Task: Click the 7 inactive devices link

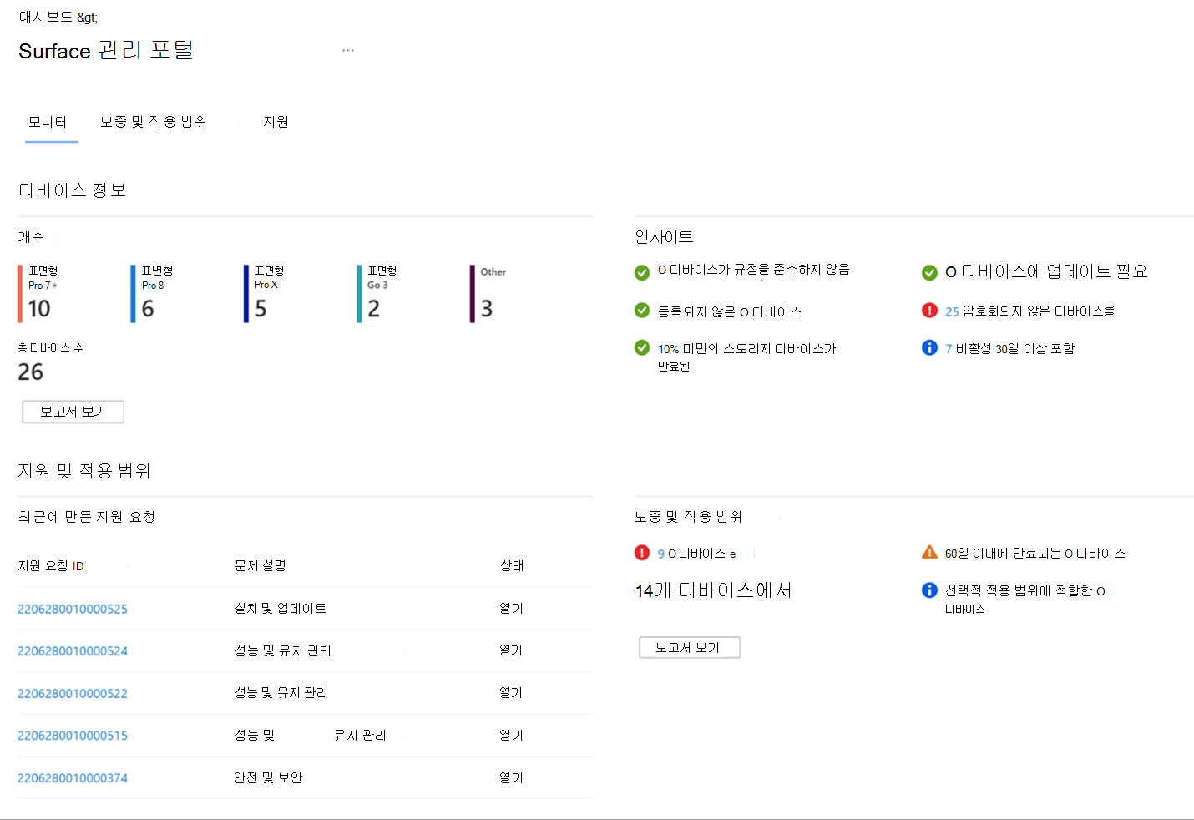Action: (x=949, y=349)
